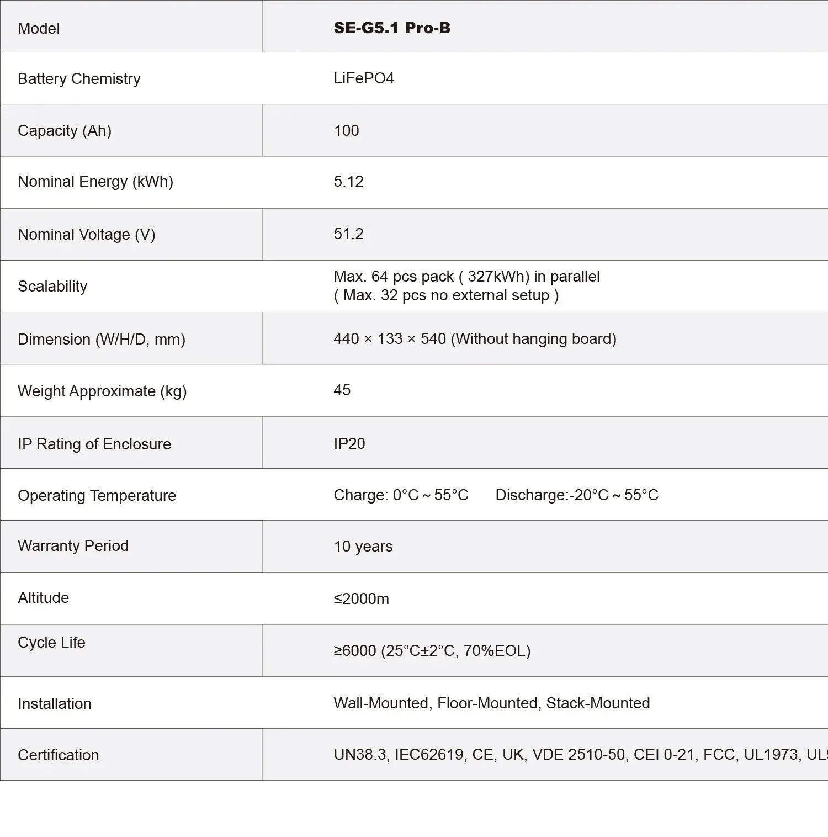Viewport: 828px width, 837px height.
Task: Click the Discharge temperature range text
Action: coord(577,495)
